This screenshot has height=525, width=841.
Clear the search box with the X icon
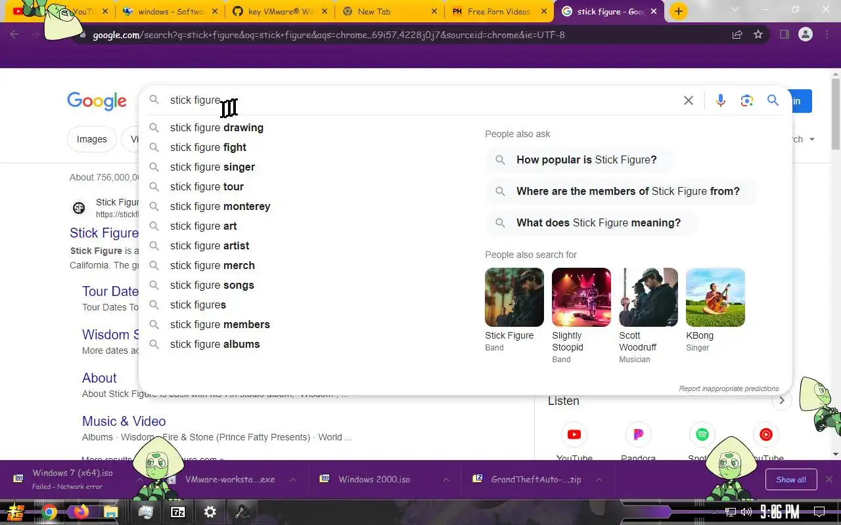point(688,100)
